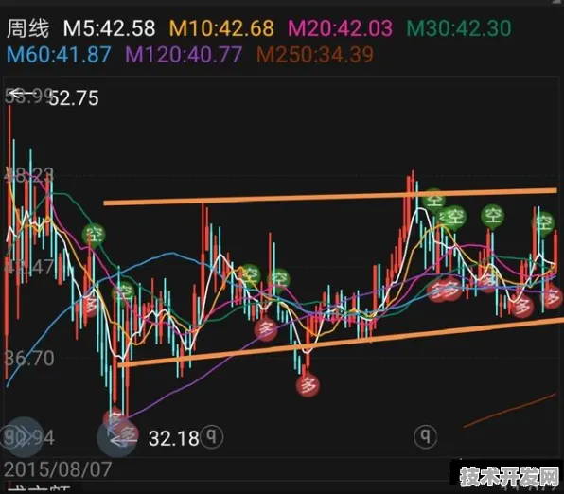The height and width of the screenshot is (494, 564).
Task: Click the arrow beside 32.18 low price
Action: click(x=123, y=440)
